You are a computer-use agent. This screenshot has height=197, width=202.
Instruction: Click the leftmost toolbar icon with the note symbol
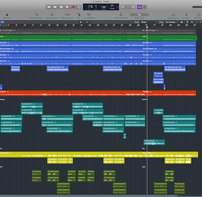coord(7,15)
